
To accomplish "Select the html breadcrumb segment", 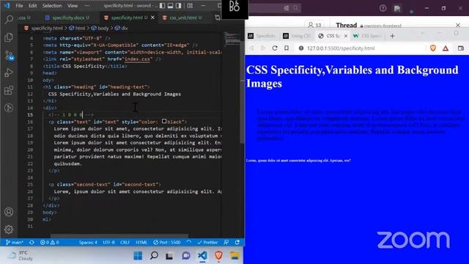I will click(77, 28).
